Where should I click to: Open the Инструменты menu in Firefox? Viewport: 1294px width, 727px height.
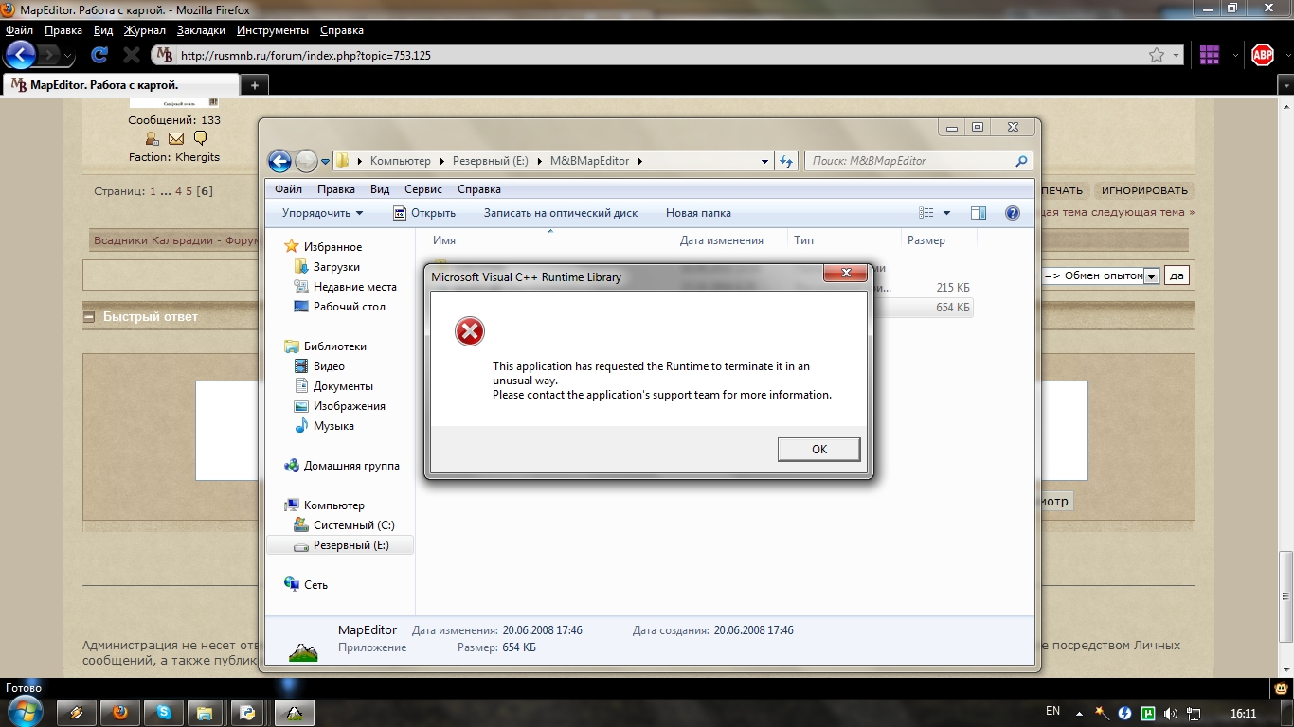click(273, 30)
